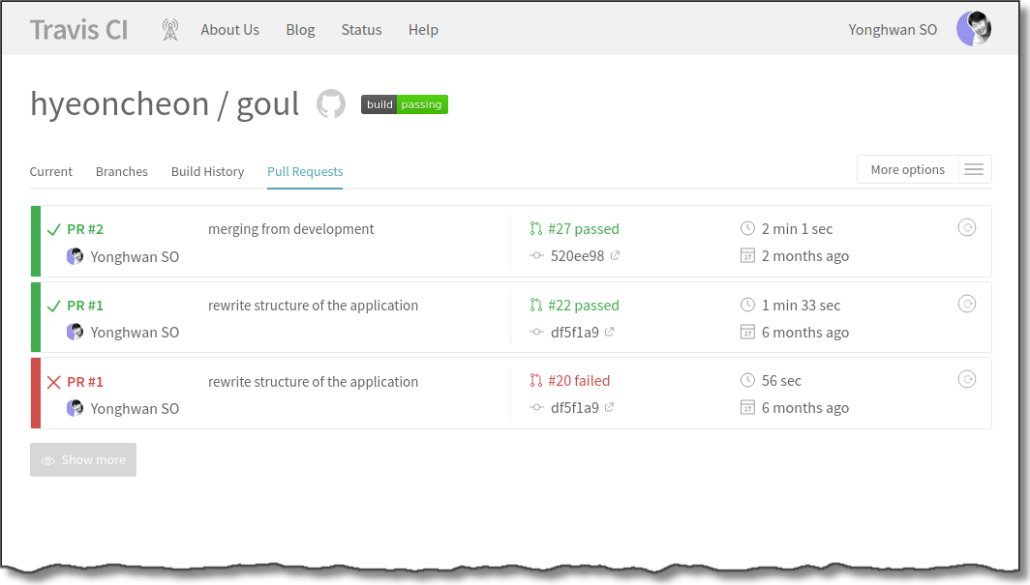Open the hamburger menu next to More options
The image size is (1030, 585).
[x=974, y=170]
